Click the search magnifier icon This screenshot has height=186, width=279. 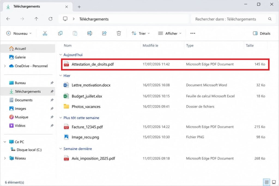270,19
